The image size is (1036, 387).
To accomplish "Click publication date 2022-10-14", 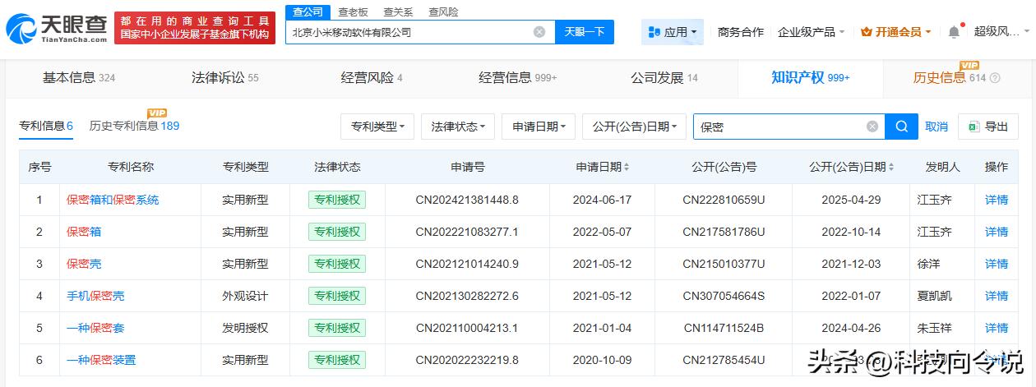I will pyautogui.click(x=851, y=232).
